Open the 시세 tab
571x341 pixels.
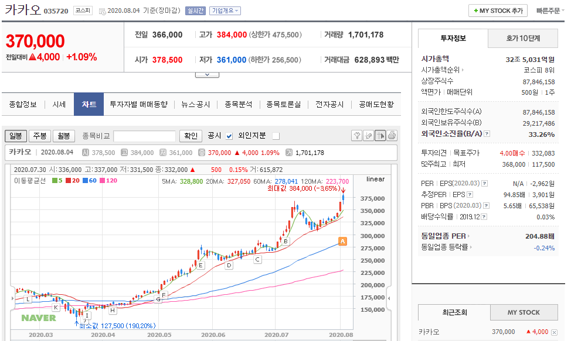[x=59, y=105]
